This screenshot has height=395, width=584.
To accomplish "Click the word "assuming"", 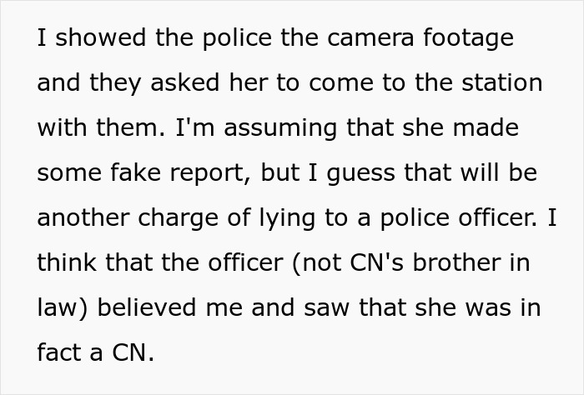I will tap(280, 129).
